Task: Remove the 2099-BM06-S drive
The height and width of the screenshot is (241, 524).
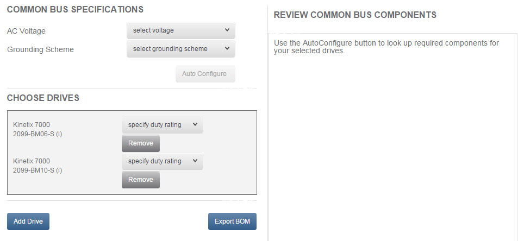Action: 141,143
